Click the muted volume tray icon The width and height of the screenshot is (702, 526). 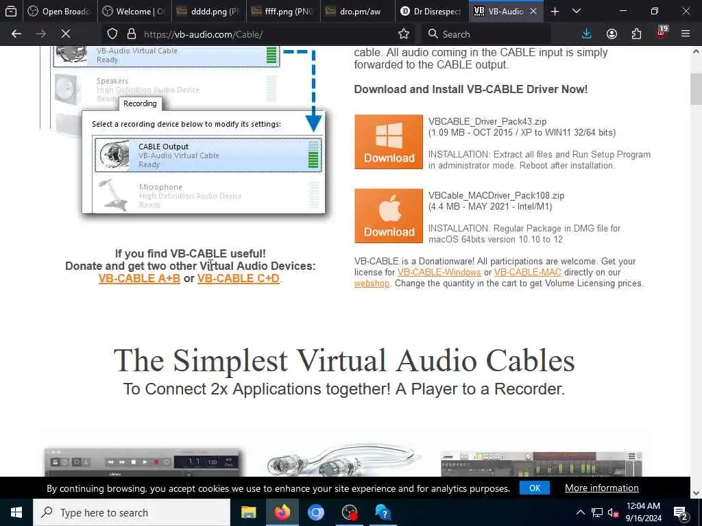(614, 513)
